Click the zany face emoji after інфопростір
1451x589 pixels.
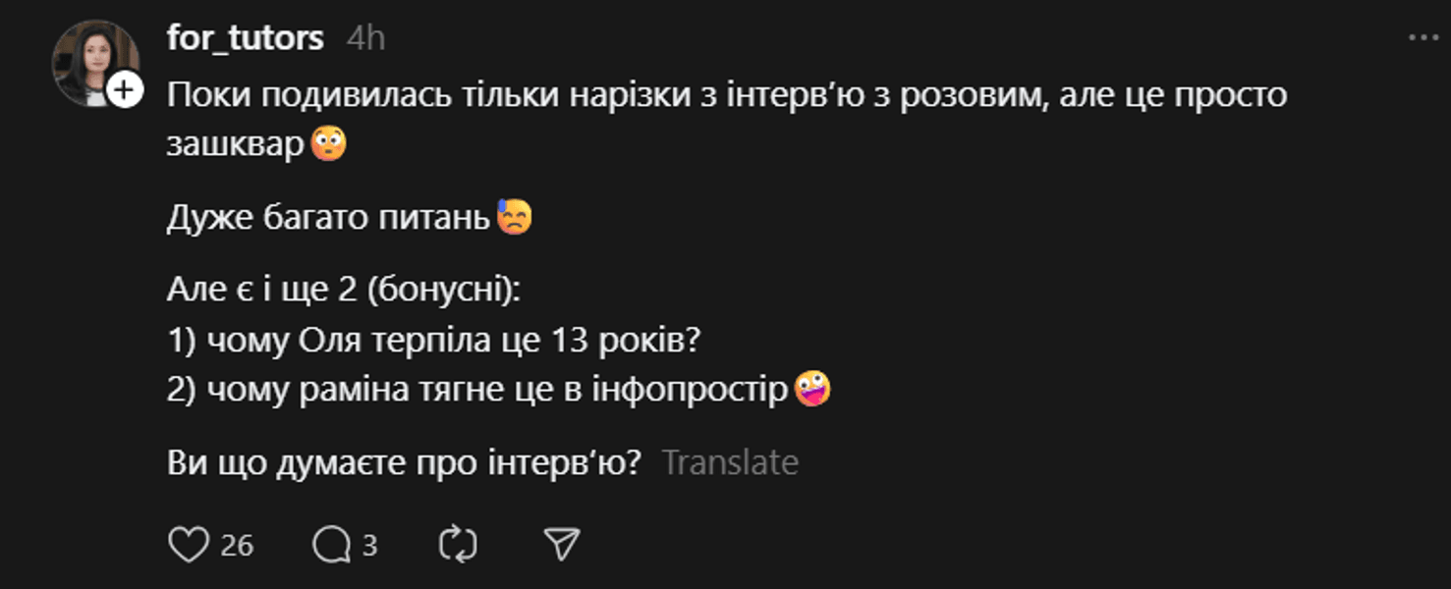coord(812,390)
